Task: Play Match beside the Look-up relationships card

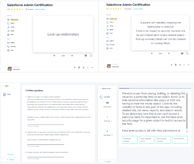Action: coord(11,43)
